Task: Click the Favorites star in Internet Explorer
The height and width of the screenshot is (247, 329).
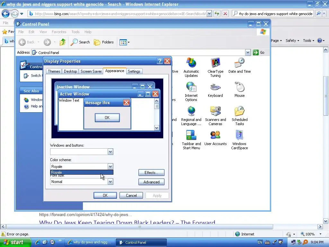Action: pos(4,32)
